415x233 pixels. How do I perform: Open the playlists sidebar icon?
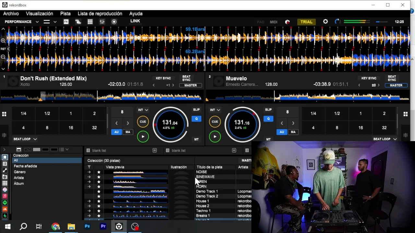(x=5, y=164)
